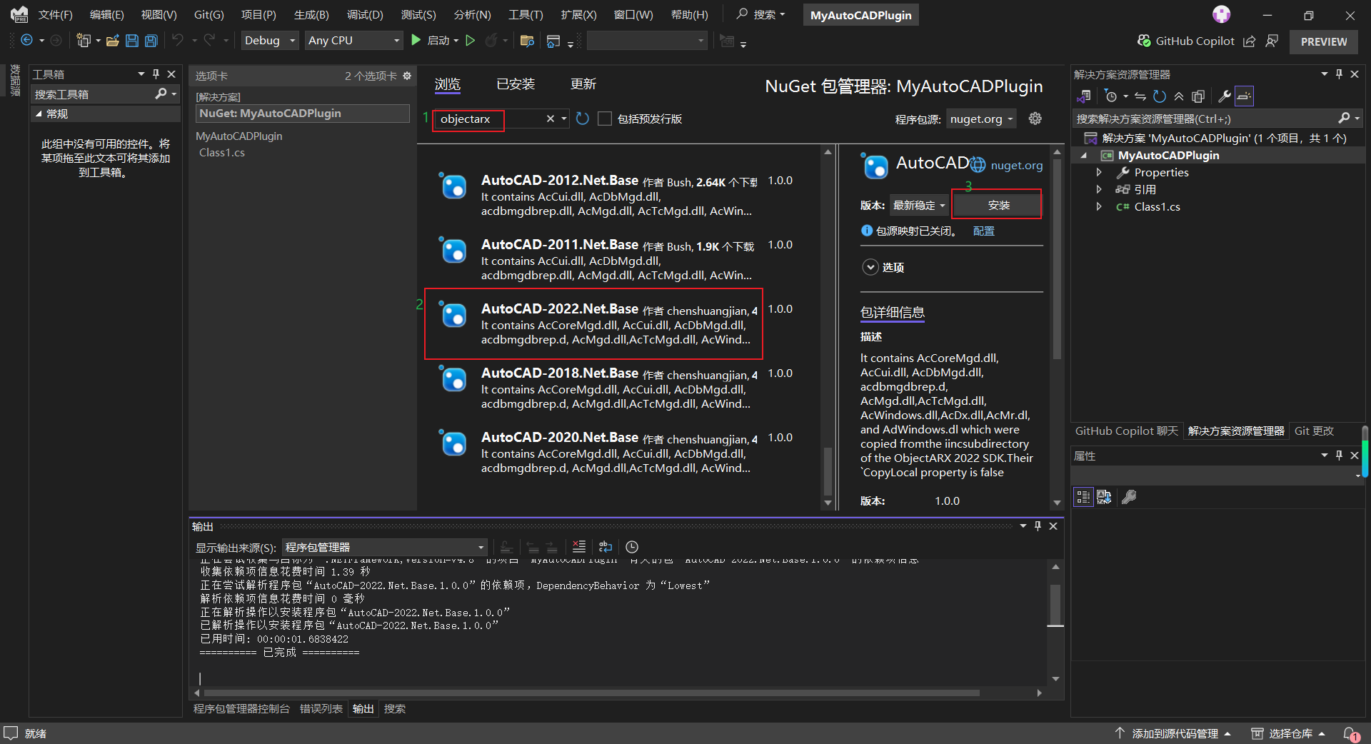Open NuGet package source settings gear

coord(1035,119)
